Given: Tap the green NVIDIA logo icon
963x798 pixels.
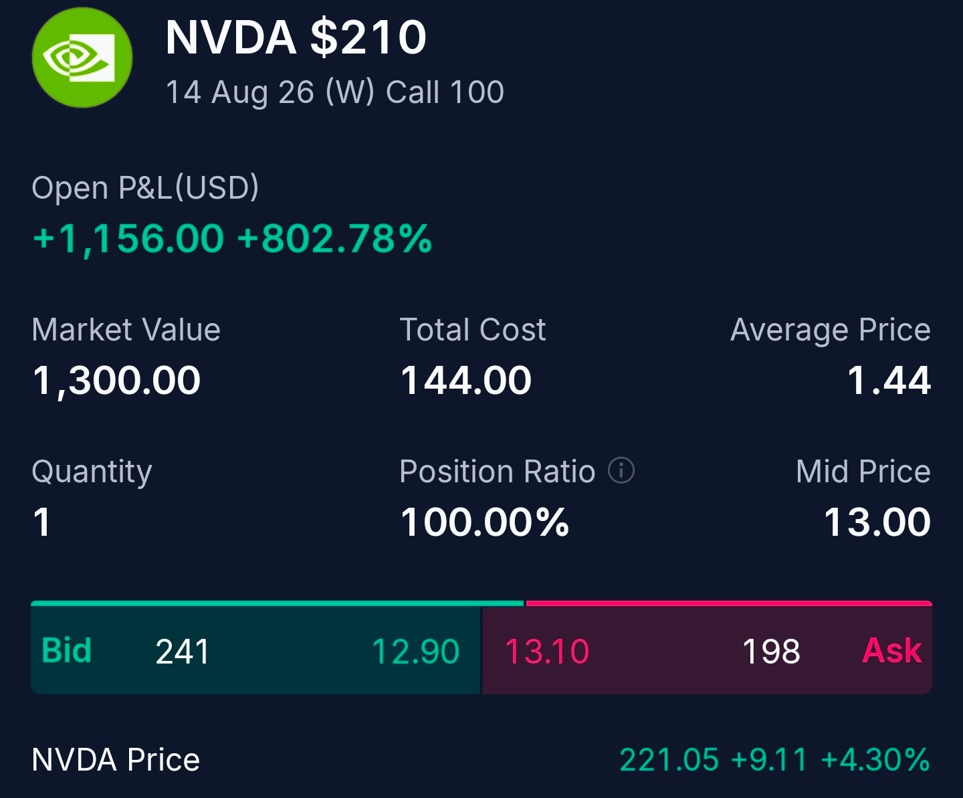Looking at the screenshot, I should pyautogui.click(x=82, y=58).
